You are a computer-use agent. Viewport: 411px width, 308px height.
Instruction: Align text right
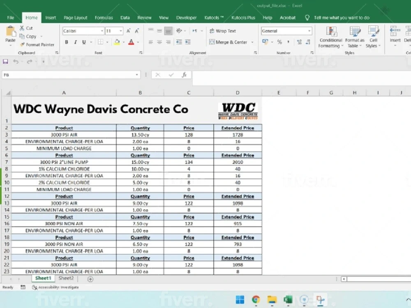[168, 42]
